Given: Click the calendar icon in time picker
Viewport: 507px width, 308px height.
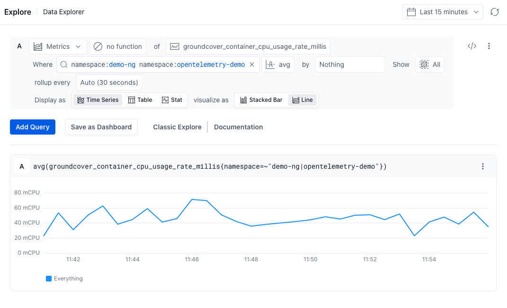Looking at the screenshot, I should (x=411, y=12).
